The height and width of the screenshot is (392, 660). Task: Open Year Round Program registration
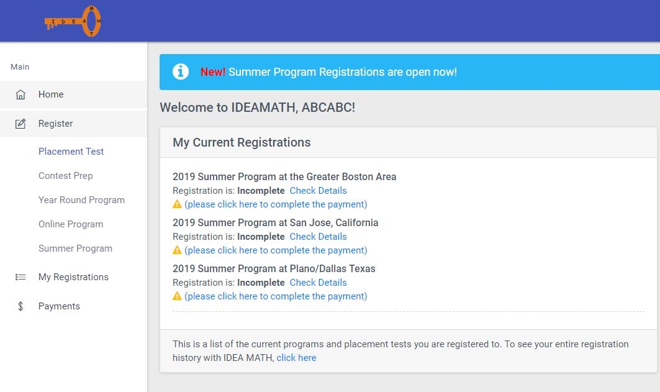[81, 199]
